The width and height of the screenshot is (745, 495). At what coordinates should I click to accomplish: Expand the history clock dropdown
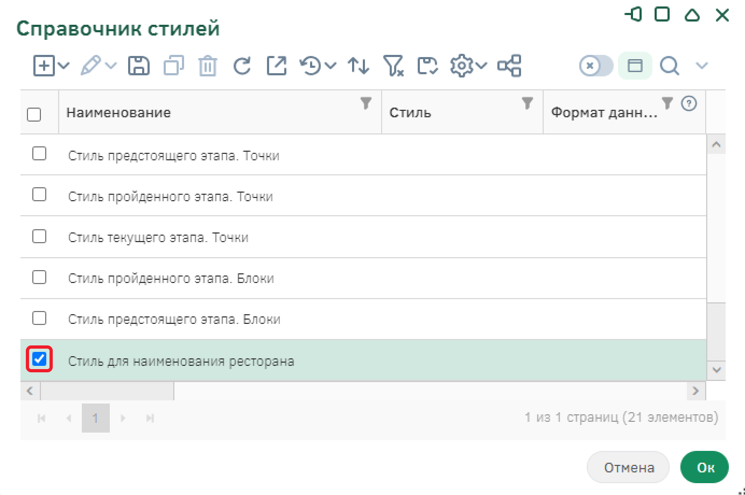point(331,66)
